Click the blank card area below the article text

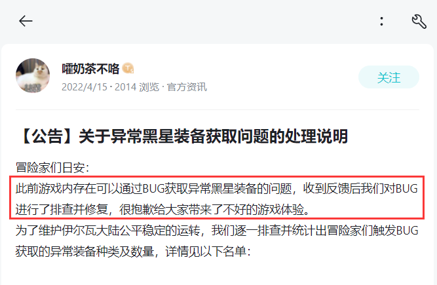pyautogui.click(x=218, y=273)
